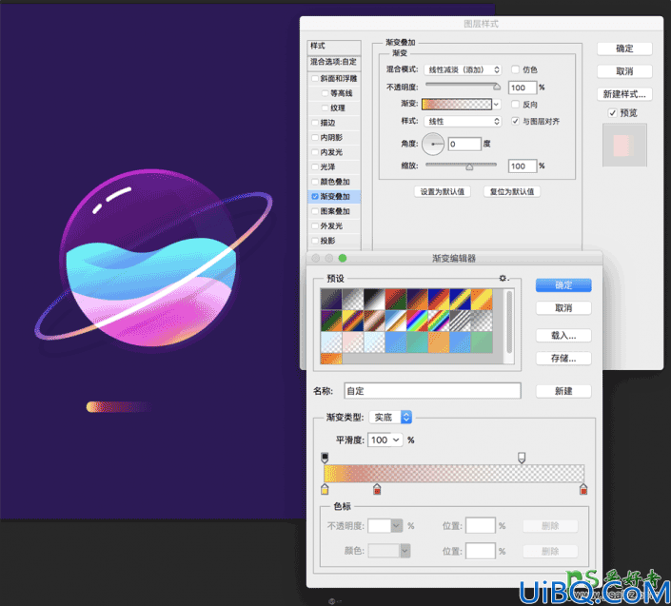Enable the 等高线 checkbox
The image size is (671, 606).
[325, 93]
